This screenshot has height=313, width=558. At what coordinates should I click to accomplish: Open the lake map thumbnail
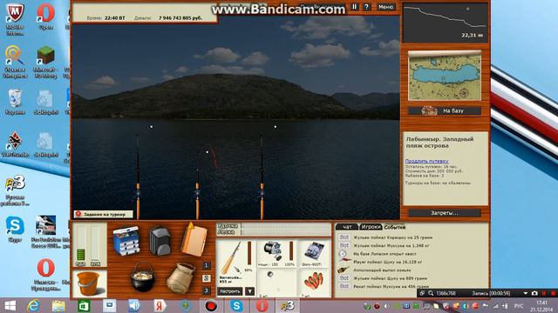(445, 76)
